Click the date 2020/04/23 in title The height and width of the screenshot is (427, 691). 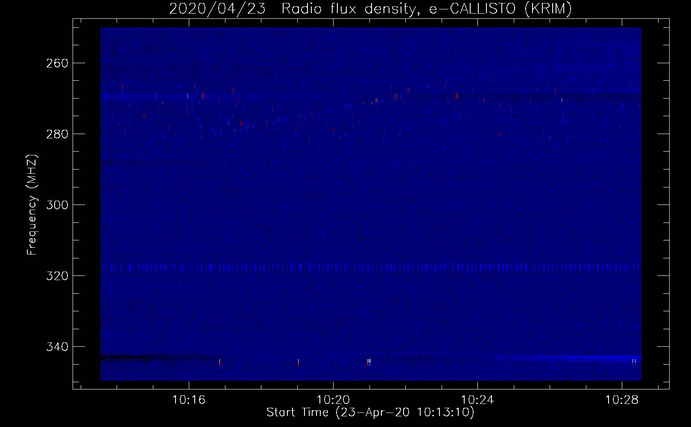coord(217,9)
